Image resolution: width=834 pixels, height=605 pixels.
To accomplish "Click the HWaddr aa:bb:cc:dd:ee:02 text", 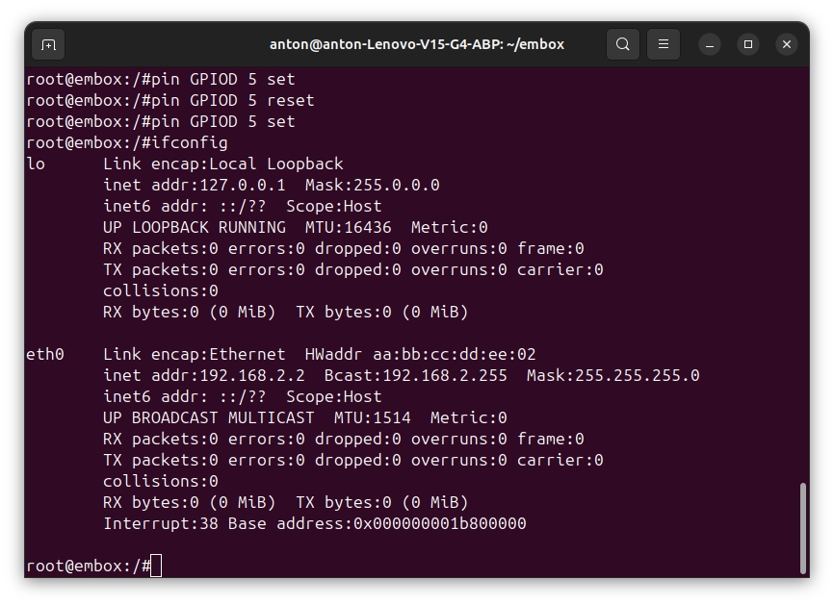I will coord(420,354).
